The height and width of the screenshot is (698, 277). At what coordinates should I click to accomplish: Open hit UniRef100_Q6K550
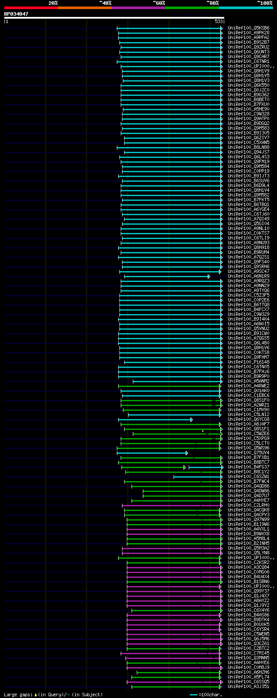[248, 85]
